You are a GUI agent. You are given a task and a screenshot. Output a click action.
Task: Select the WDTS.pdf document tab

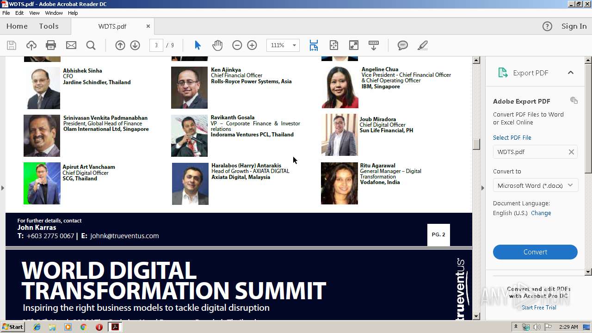click(x=112, y=26)
